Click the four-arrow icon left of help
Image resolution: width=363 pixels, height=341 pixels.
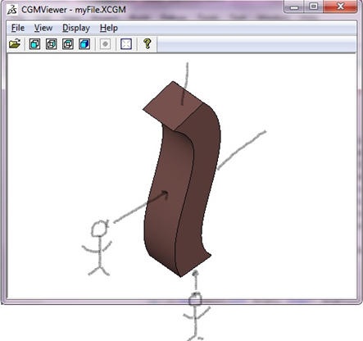tap(126, 44)
